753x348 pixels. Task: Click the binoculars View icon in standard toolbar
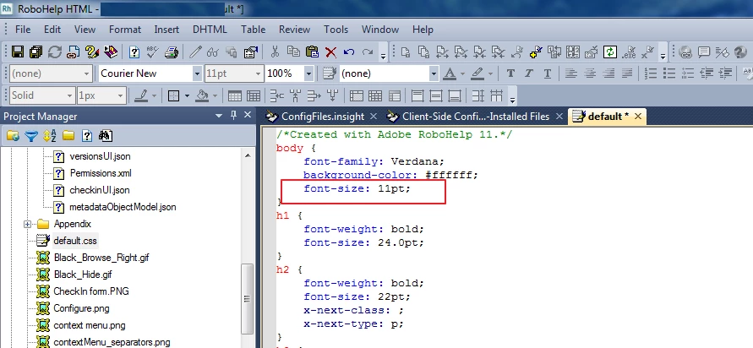213,52
